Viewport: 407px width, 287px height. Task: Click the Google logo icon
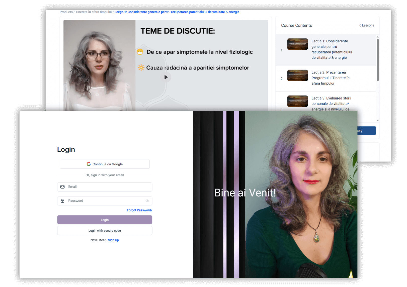point(89,164)
